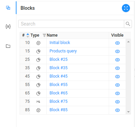The height and width of the screenshot is (127, 135).
Task: Click the scrollbar down arrow
Action: (x=129, y=112)
